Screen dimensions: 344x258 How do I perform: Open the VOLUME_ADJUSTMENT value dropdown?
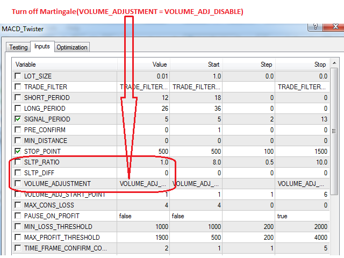143,184
